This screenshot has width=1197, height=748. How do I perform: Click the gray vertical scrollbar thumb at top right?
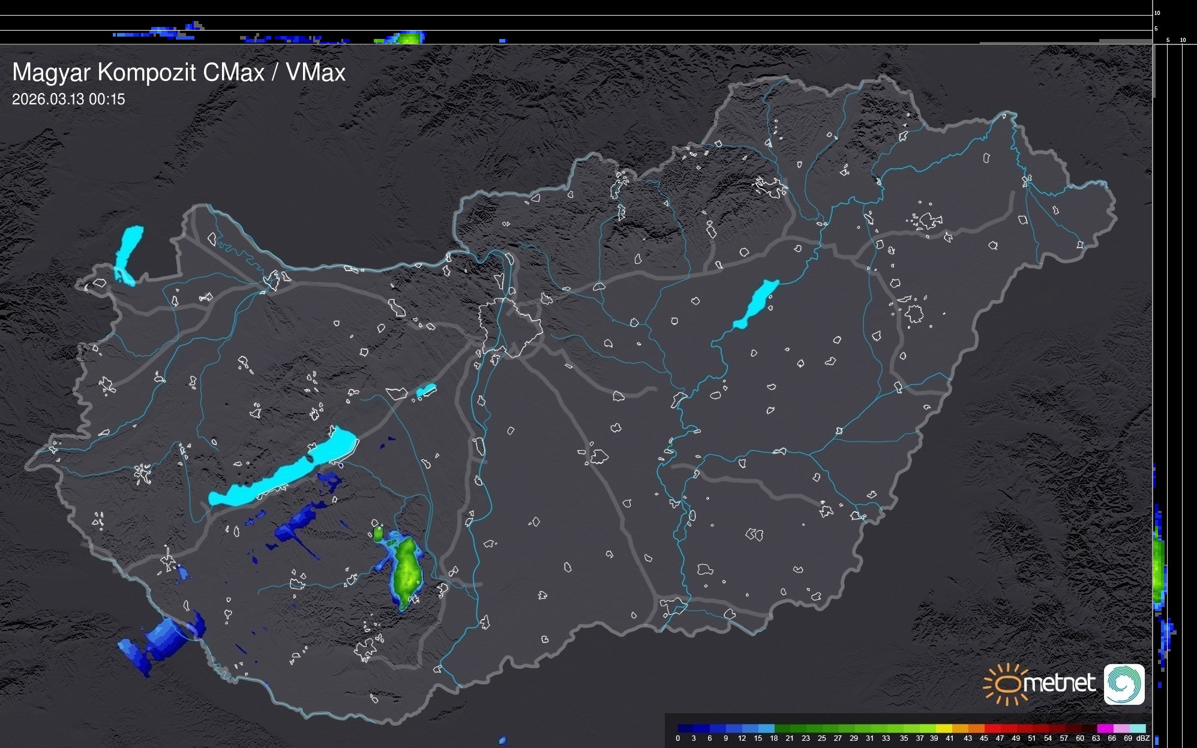point(1153,71)
